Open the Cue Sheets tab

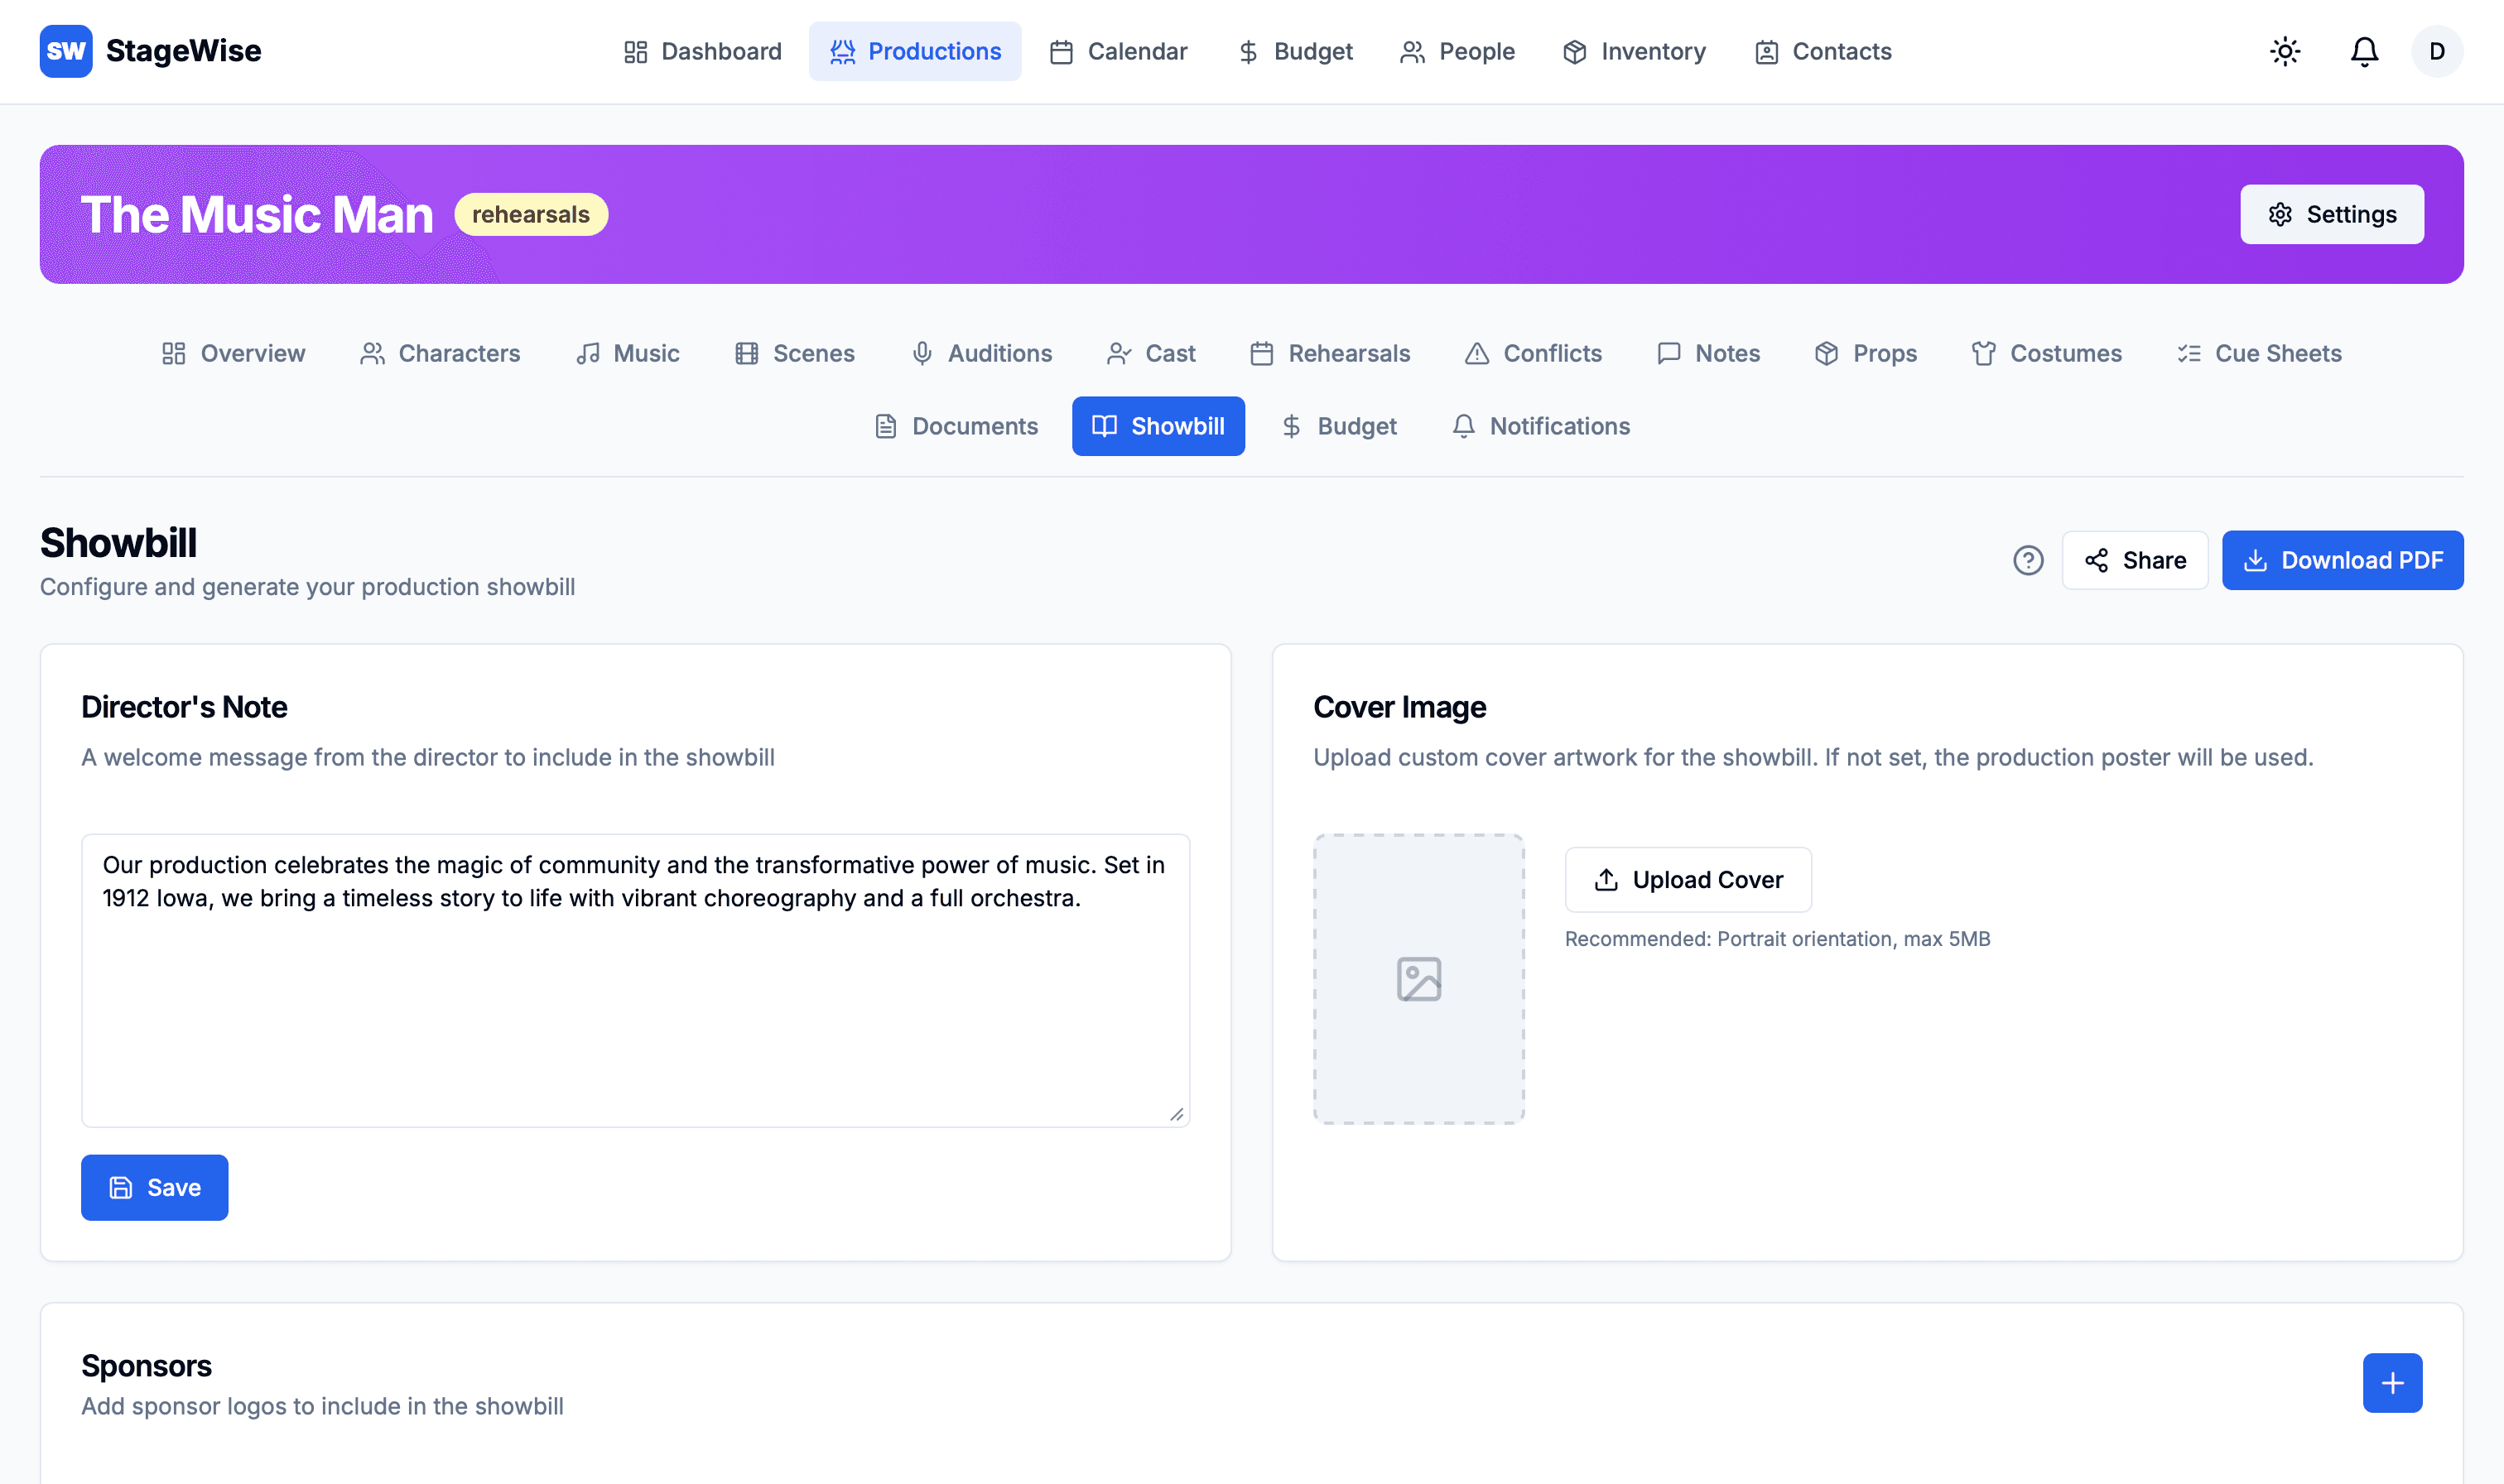(x=2258, y=353)
